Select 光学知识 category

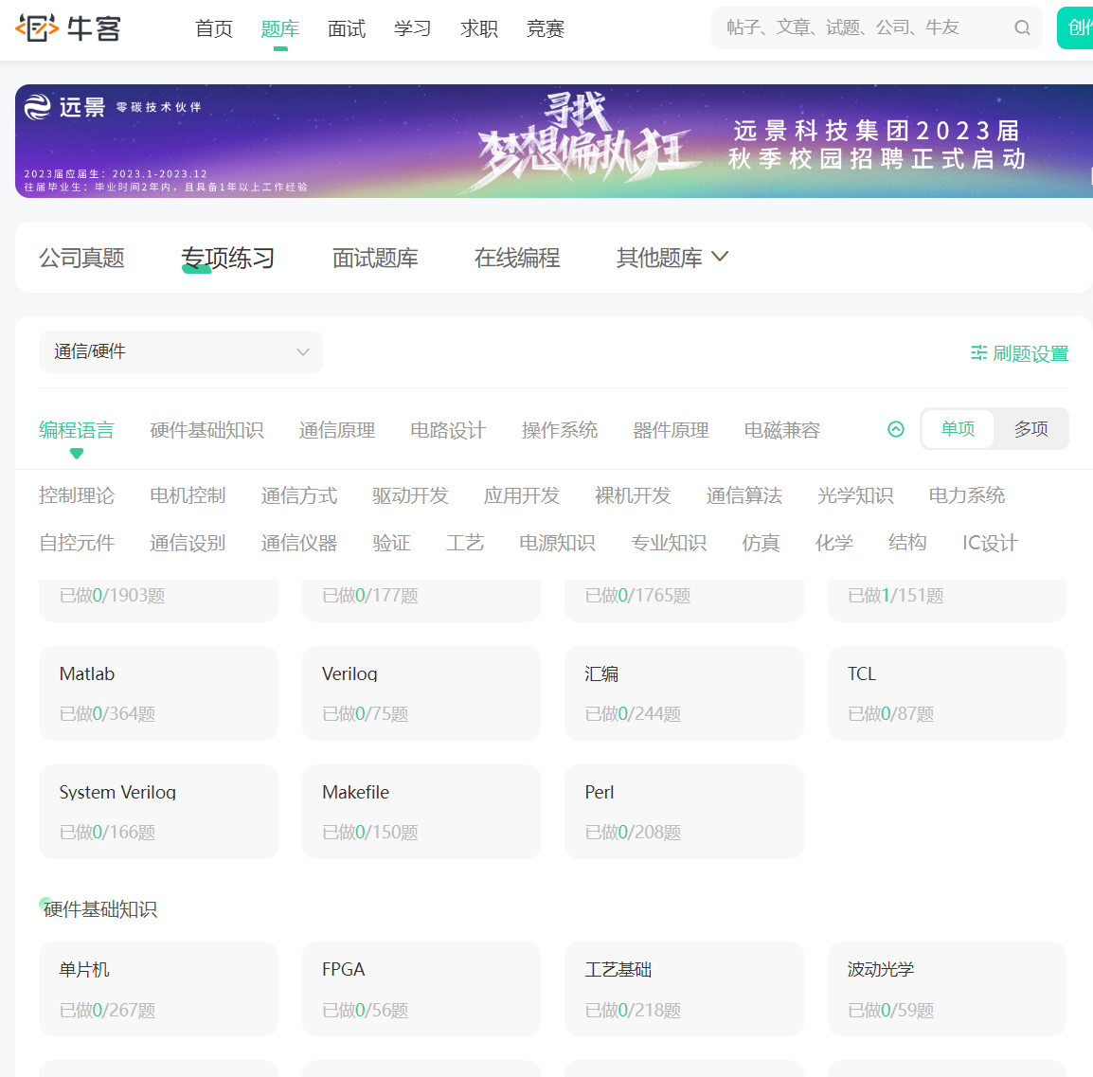click(x=855, y=495)
